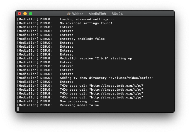The height and width of the screenshot is (133, 190).
Task: Click the last TMDb base url line
Action: [x=102, y=98]
